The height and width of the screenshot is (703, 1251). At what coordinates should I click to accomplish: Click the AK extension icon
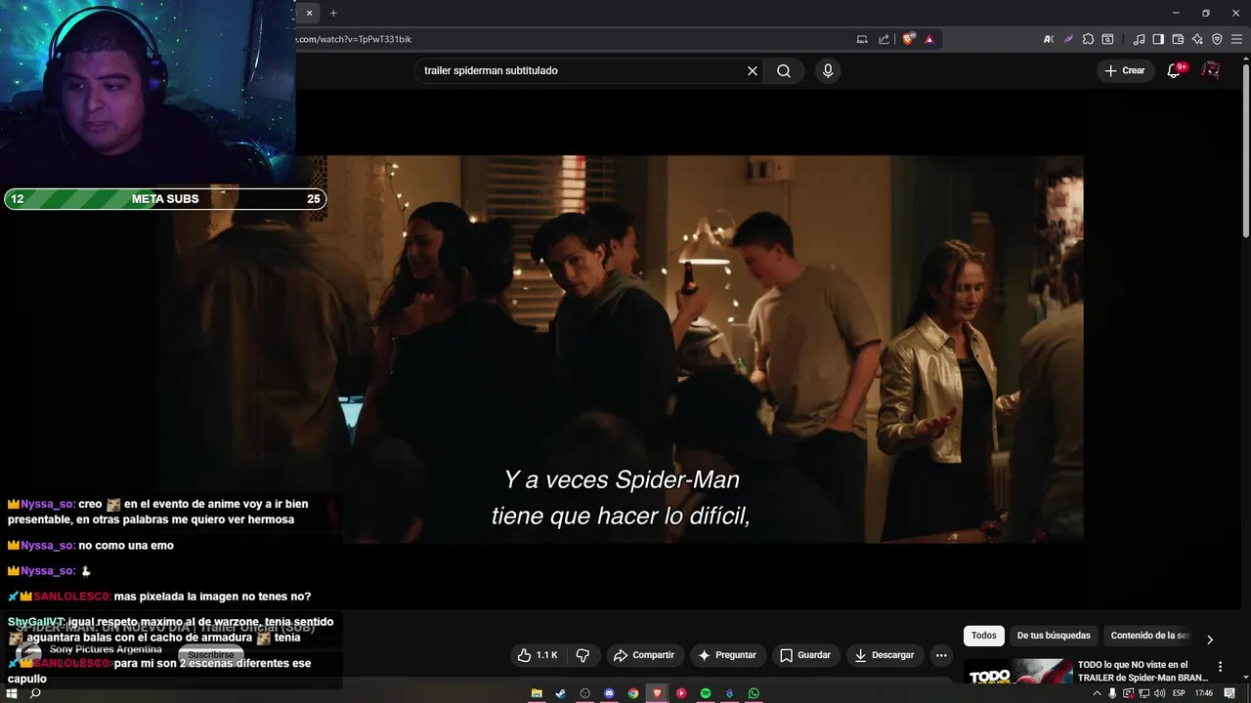coord(1049,39)
